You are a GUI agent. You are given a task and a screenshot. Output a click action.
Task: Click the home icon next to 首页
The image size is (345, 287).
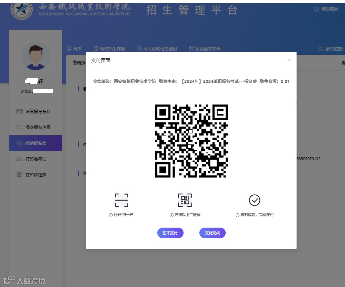(69, 48)
